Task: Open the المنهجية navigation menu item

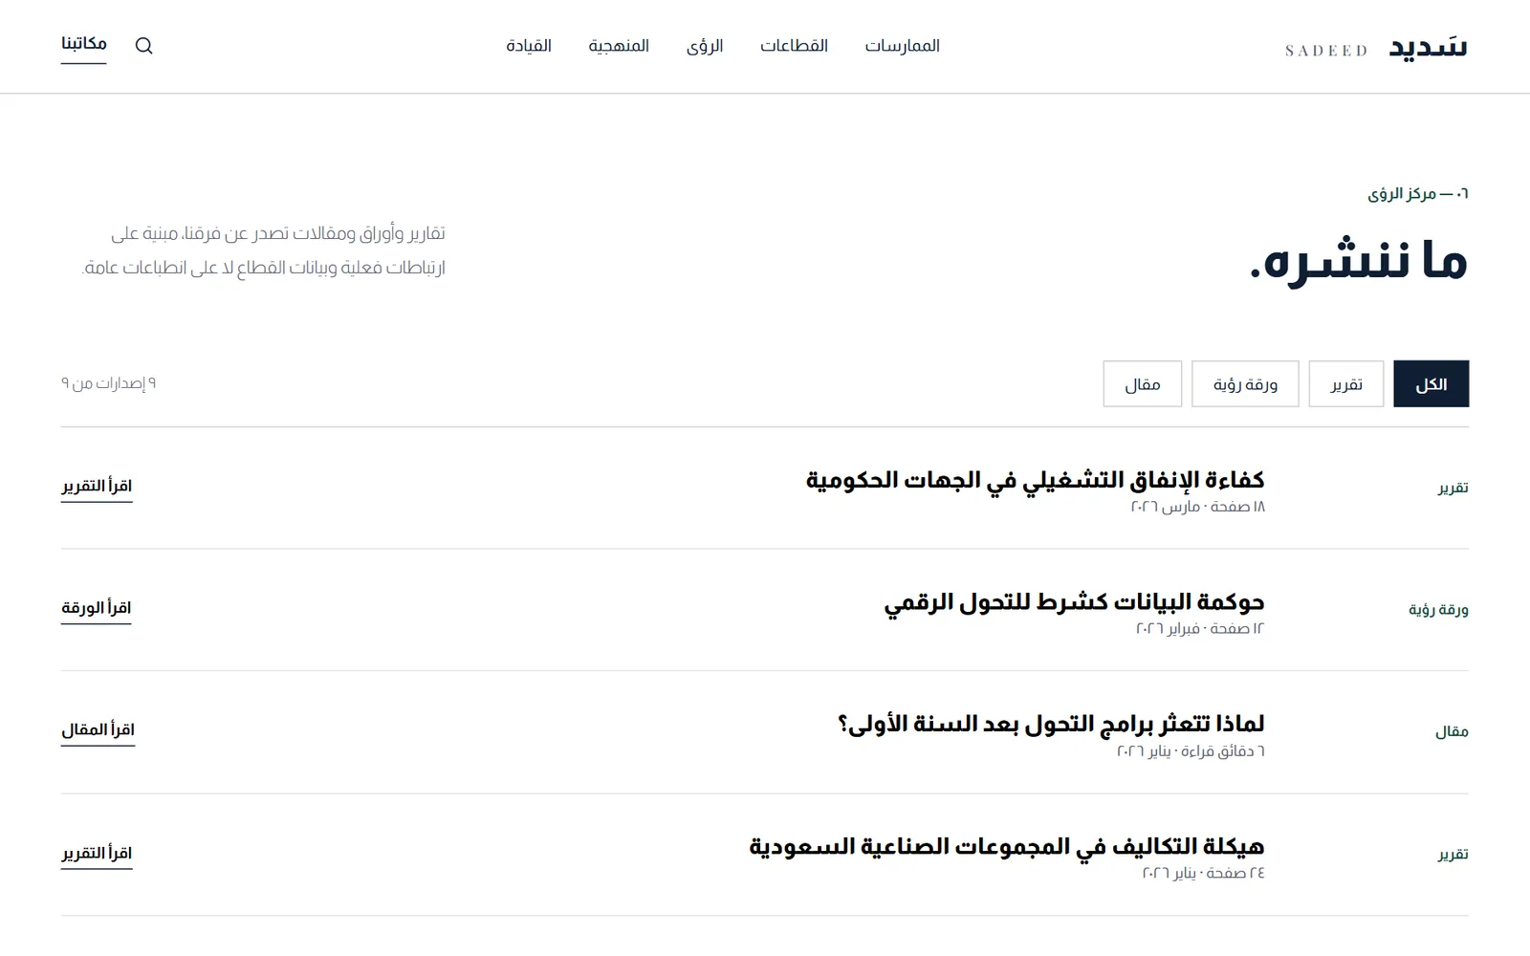Action: pos(619,46)
